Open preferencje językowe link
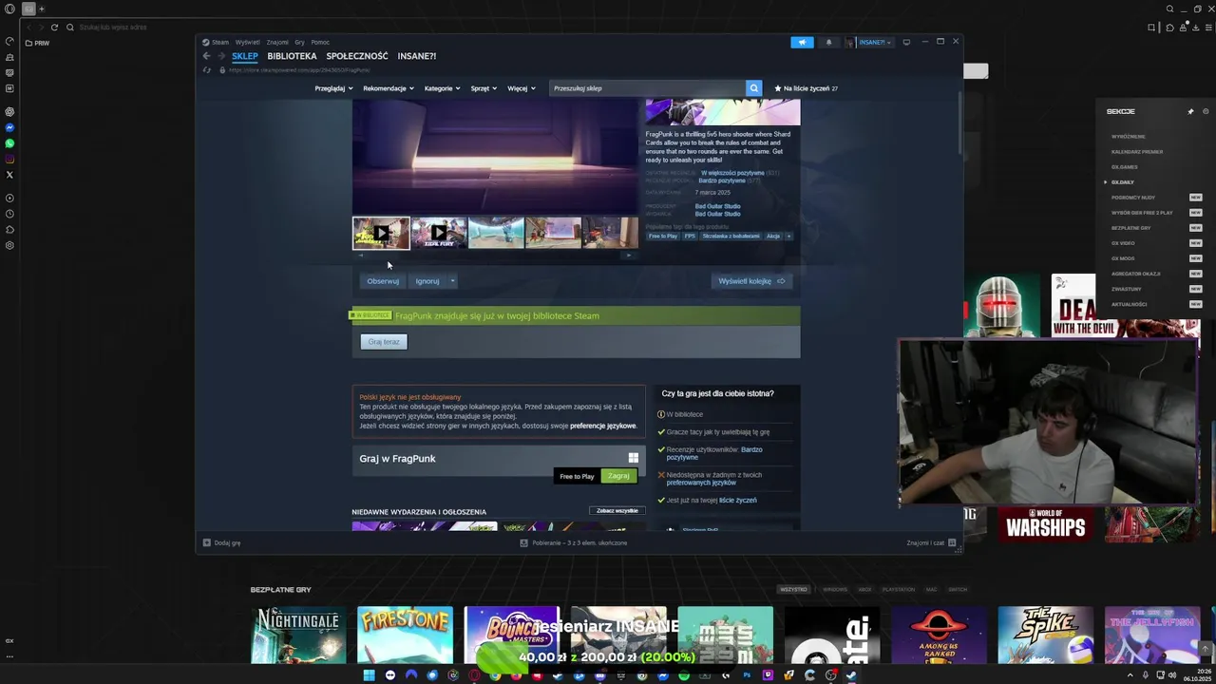Screen dimensions: 1216x684 tap(603, 426)
